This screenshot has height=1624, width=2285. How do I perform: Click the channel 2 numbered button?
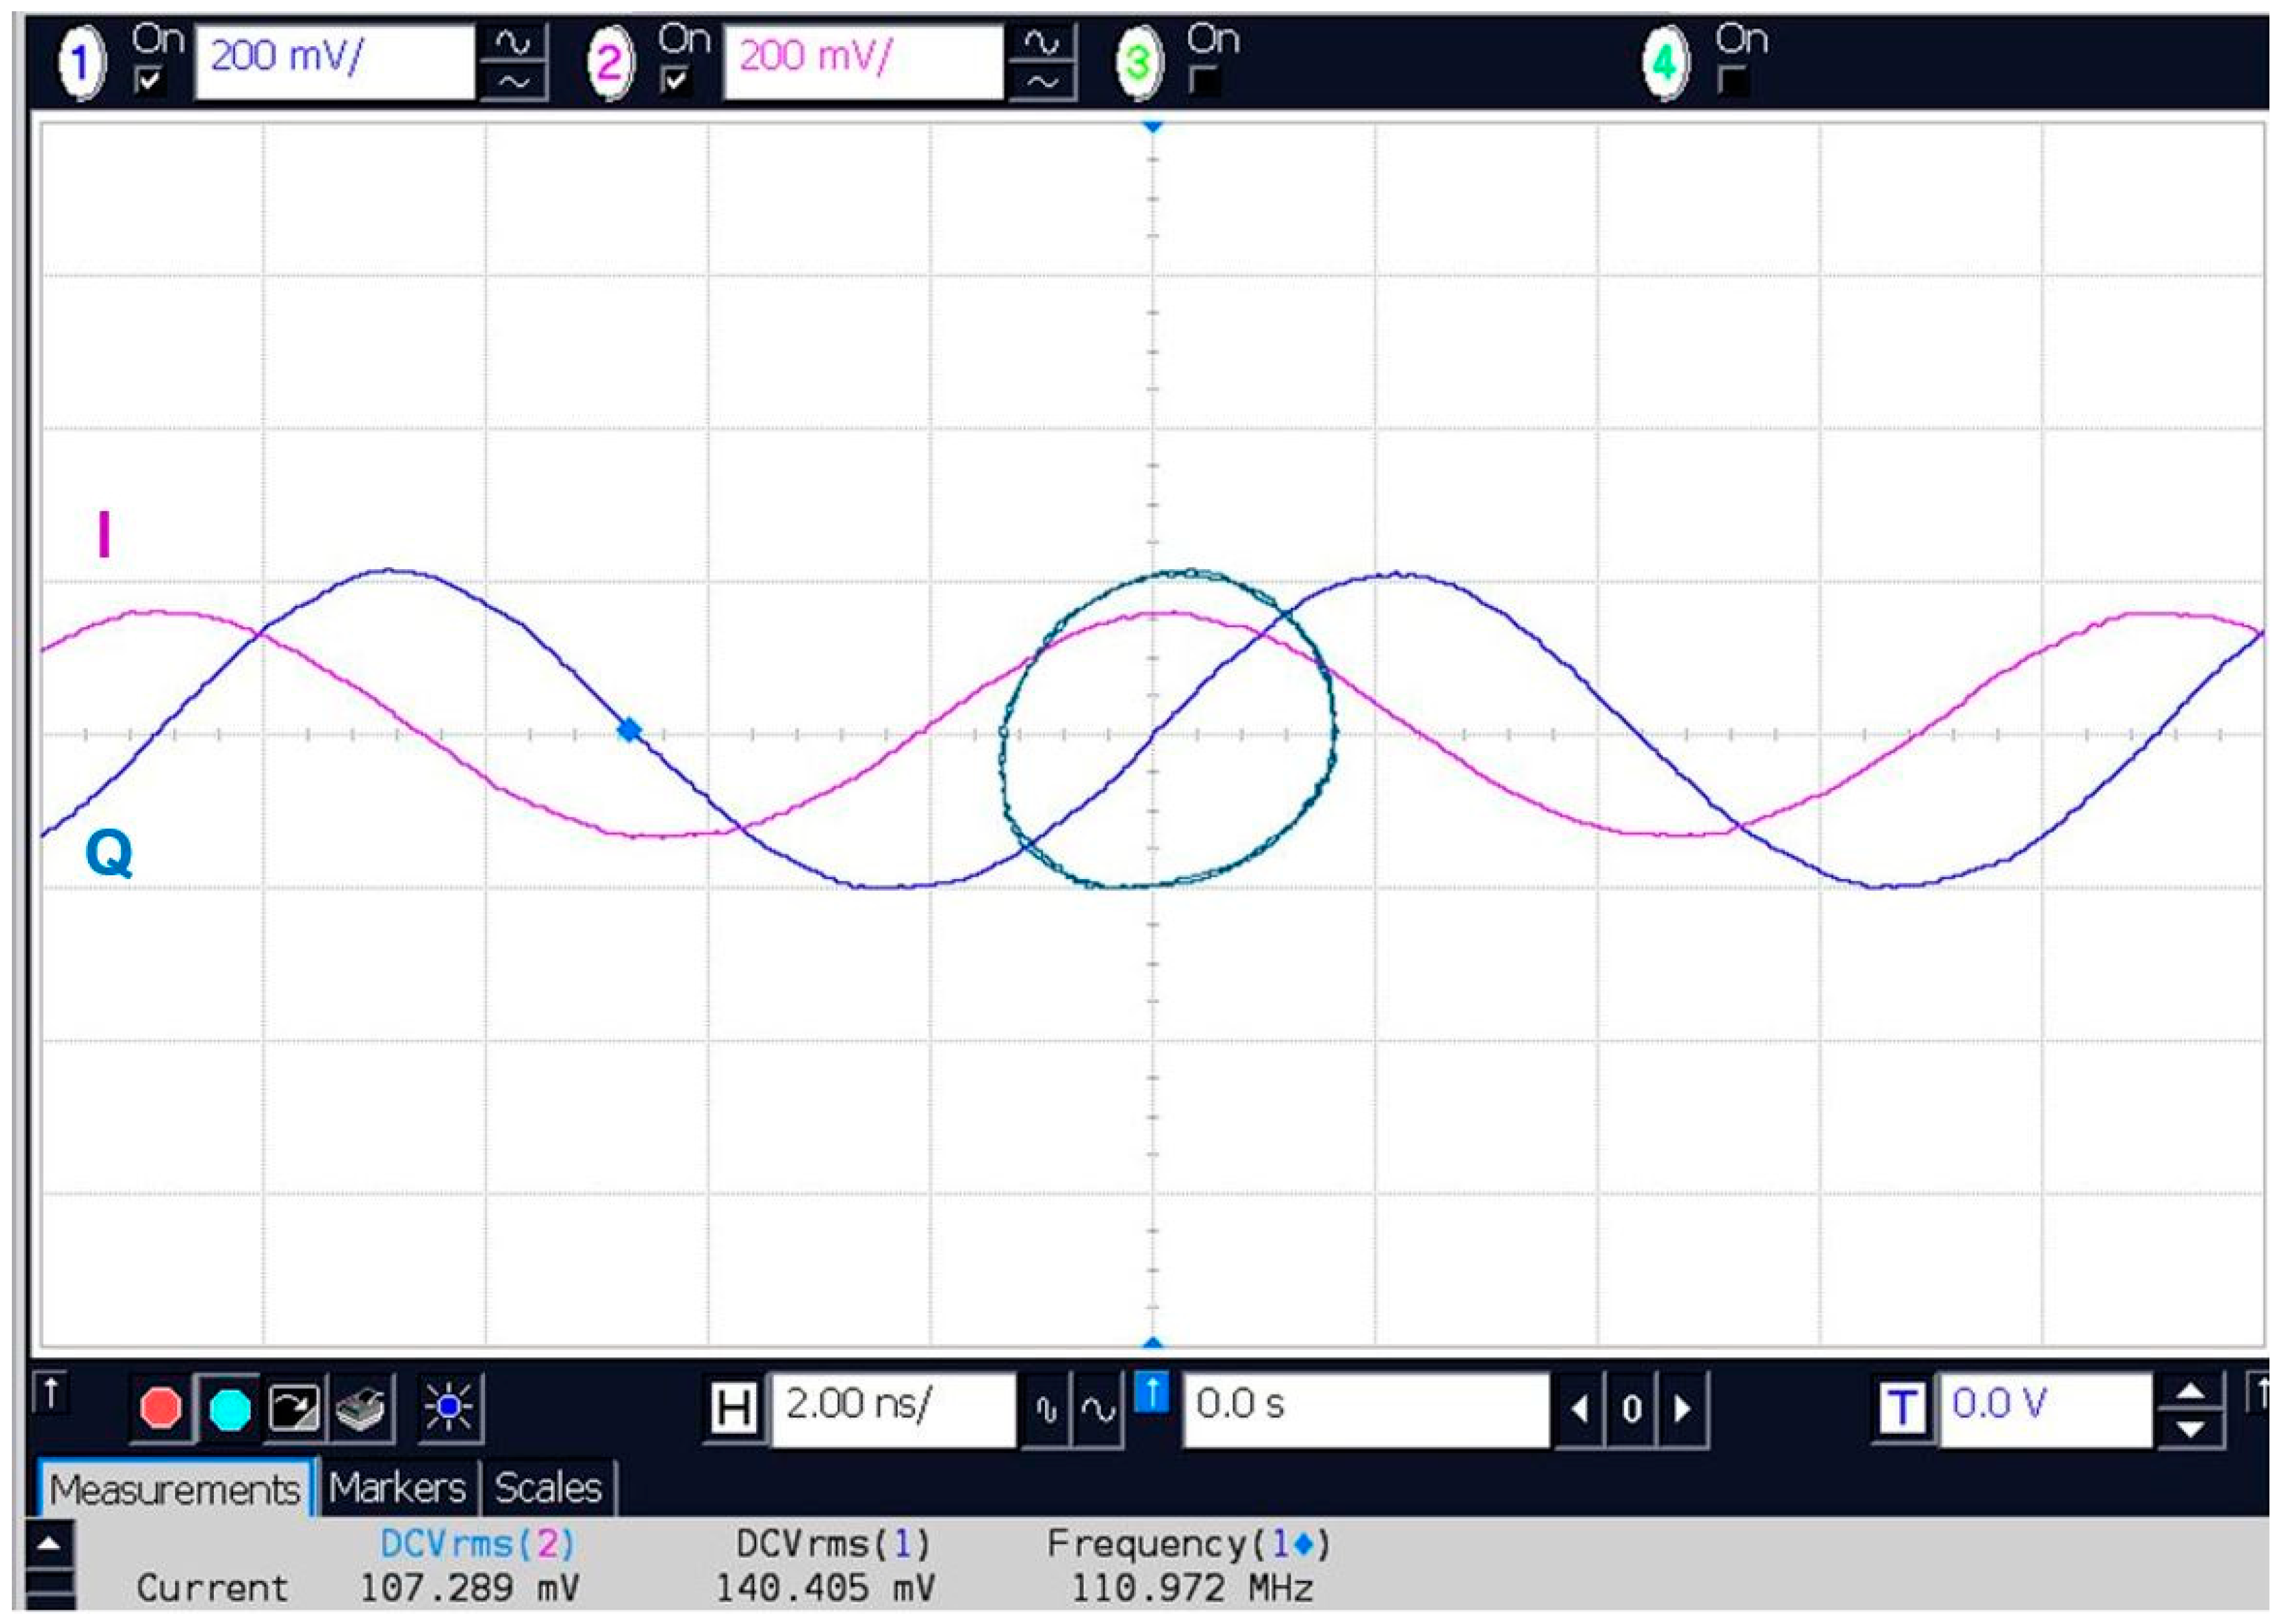tap(611, 65)
